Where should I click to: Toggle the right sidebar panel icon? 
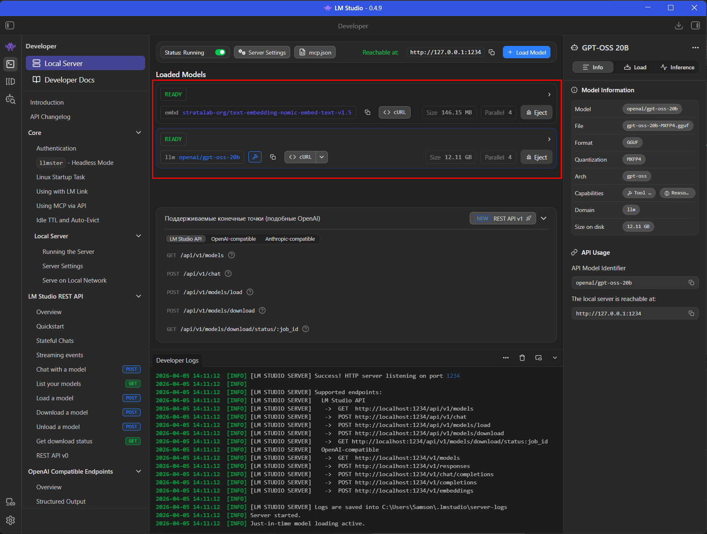pyautogui.click(x=695, y=25)
